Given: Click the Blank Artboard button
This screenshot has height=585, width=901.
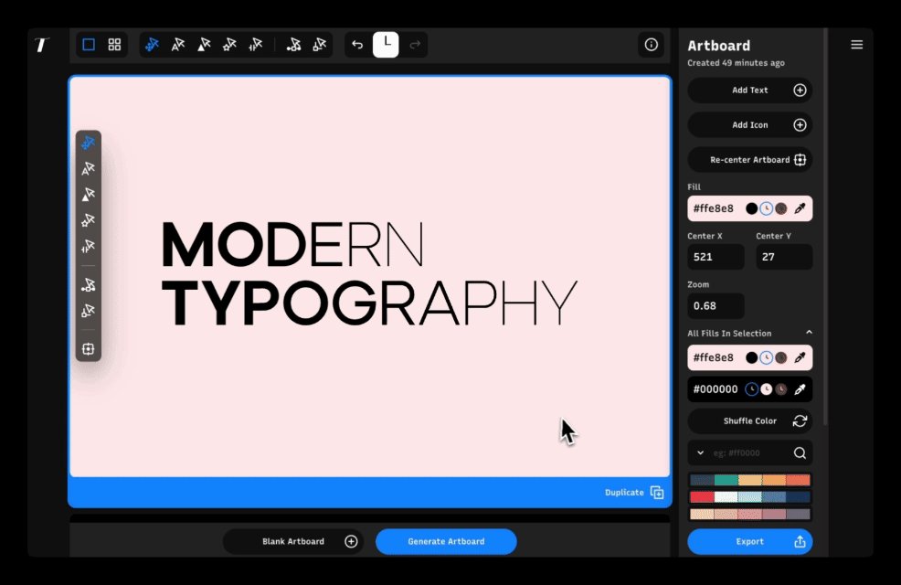Looking at the screenshot, I should [x=293, y=541].
